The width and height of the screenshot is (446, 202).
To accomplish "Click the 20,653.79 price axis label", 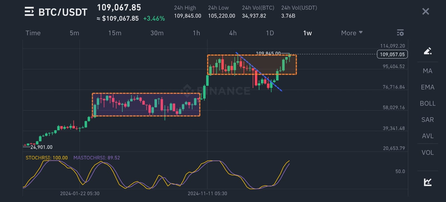I will click(394, 148).
